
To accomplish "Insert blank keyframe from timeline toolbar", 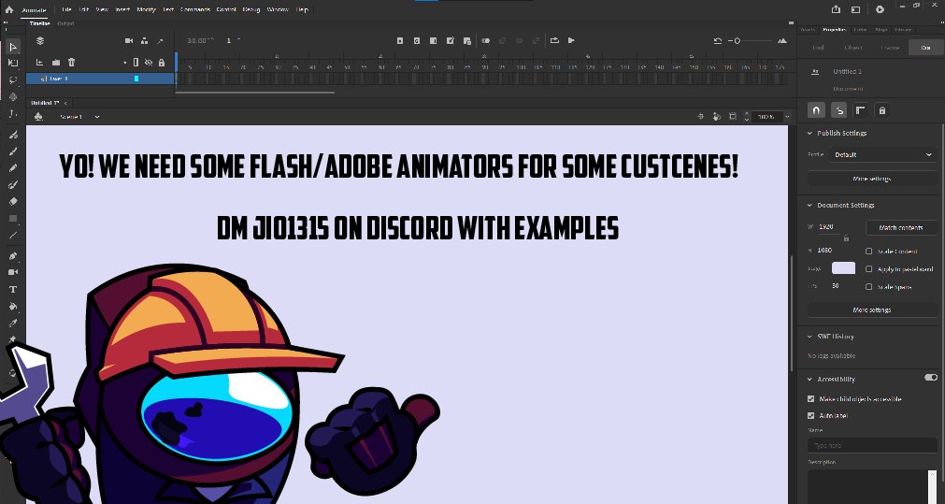I will [417, 40].
